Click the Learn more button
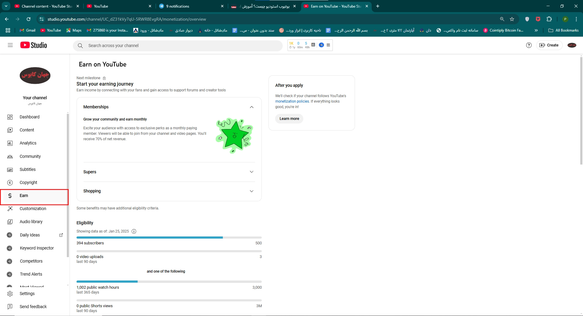Image resolution: width=583 pixels, height=316 pixels. click(x=289, y=119)
